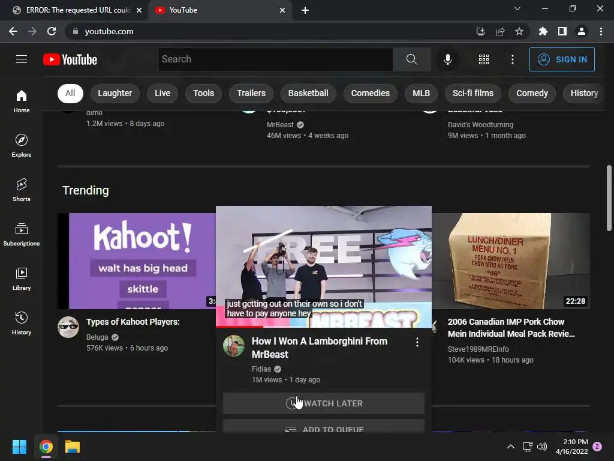Screen dimensions: 614x461
Task: Go back in browser
Action: pyautogui.click(x=13, y=31)
